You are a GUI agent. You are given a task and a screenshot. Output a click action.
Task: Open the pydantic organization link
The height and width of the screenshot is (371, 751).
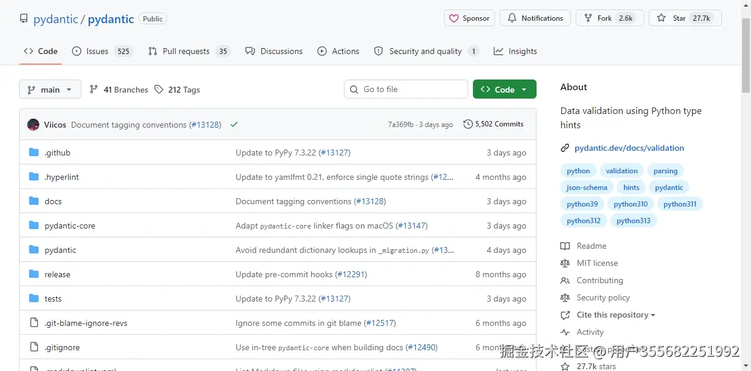coord(56,19)
